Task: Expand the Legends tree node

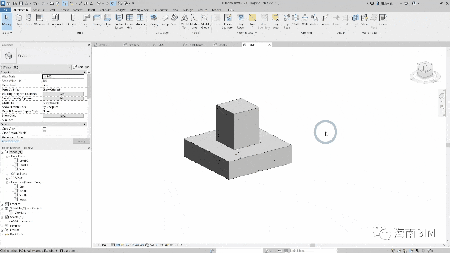Action: 2,204
